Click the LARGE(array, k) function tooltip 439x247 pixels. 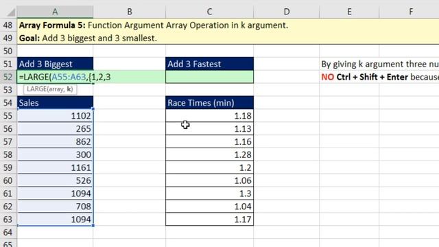(x=50, y=89)
